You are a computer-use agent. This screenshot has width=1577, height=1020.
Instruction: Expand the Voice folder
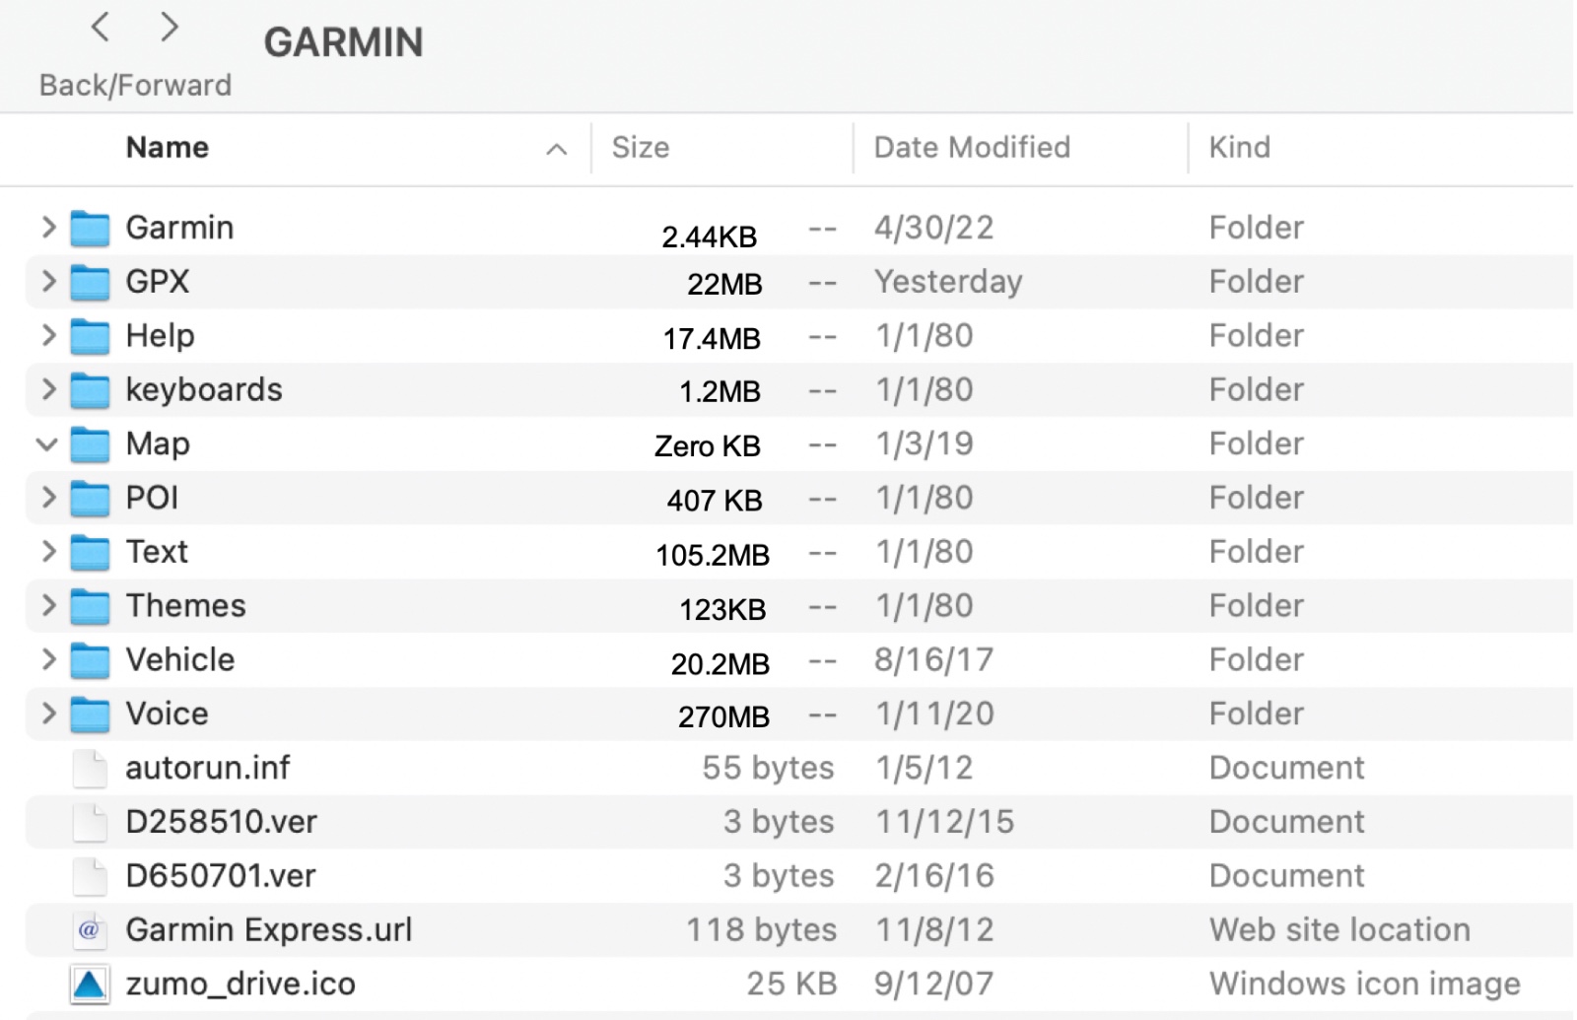point(47,714)
